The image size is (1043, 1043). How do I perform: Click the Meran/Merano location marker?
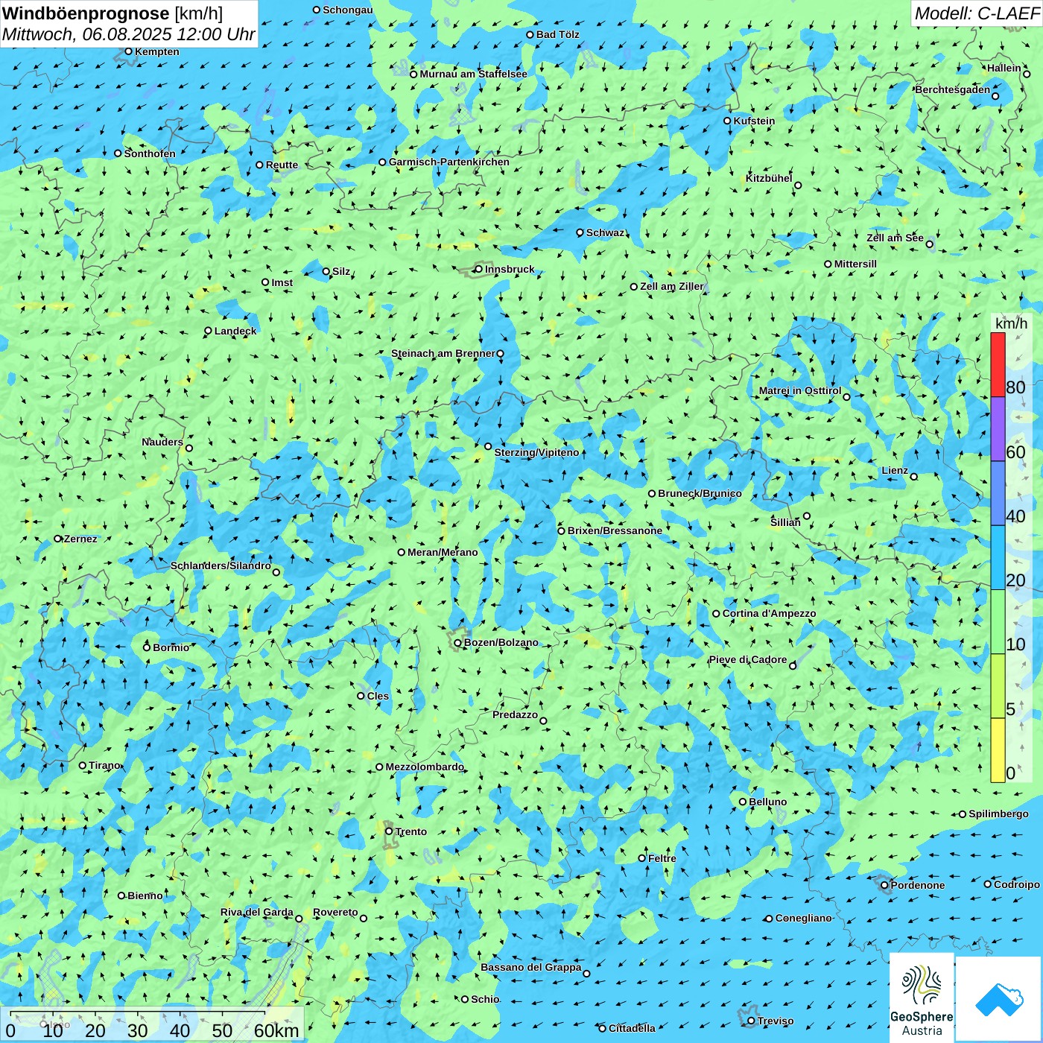point(402,552)
